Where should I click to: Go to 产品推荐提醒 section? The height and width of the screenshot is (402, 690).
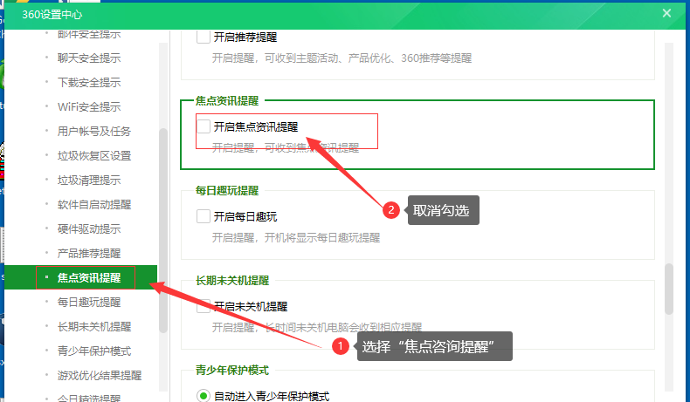click(x=89, y=253)
